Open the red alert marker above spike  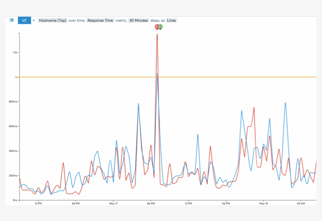tap(157, 27)
